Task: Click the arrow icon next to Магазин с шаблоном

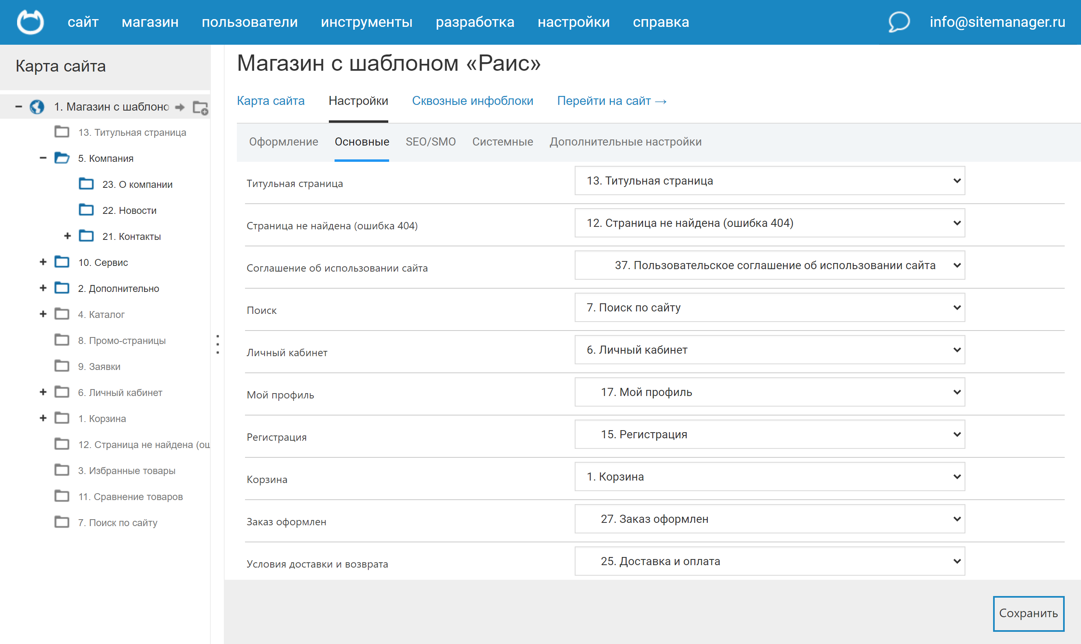Action: [x=180, y=107]
